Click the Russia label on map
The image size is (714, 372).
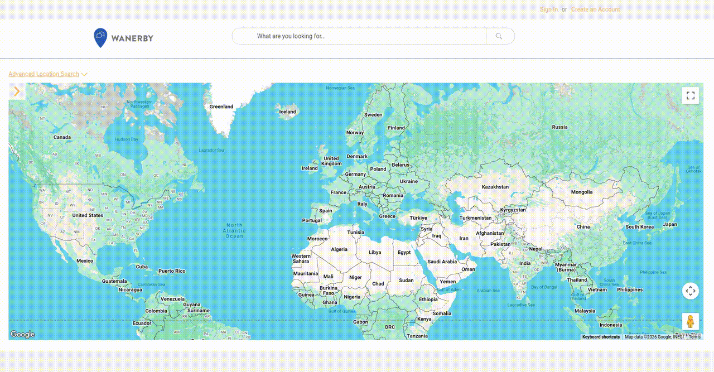(560, 127)
